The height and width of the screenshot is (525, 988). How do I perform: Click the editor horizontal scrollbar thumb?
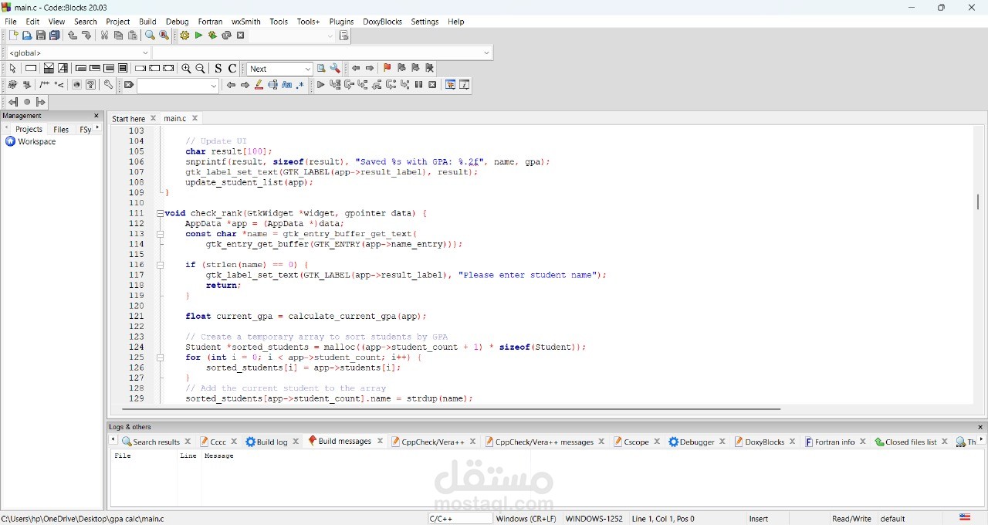pos(452,409)
